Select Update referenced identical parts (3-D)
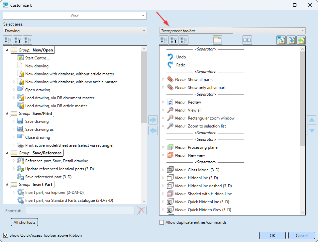Image resolution: width=318 pixels, height=242 pixels. [59, 169]
